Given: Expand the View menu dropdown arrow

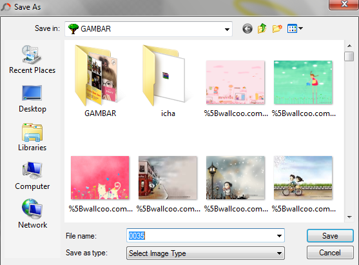Looking at the screenshot, I should [301, 28].
